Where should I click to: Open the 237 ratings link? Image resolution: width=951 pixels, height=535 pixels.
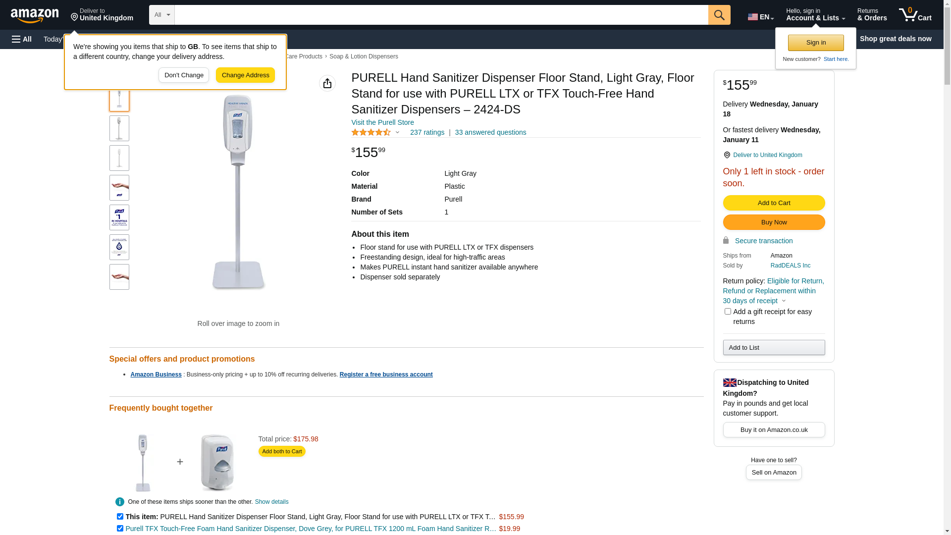[x=427, y=132]
